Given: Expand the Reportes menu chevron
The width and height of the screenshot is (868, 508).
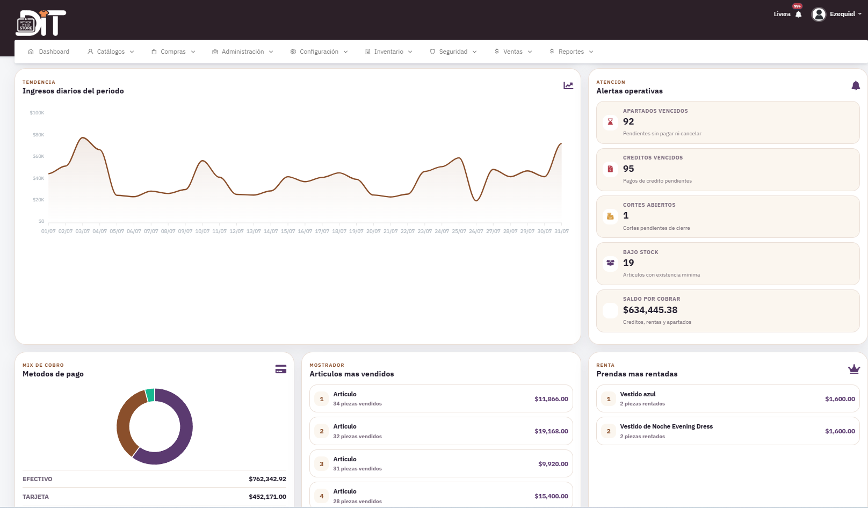Looking at the screenshot, I should (591, 52).
